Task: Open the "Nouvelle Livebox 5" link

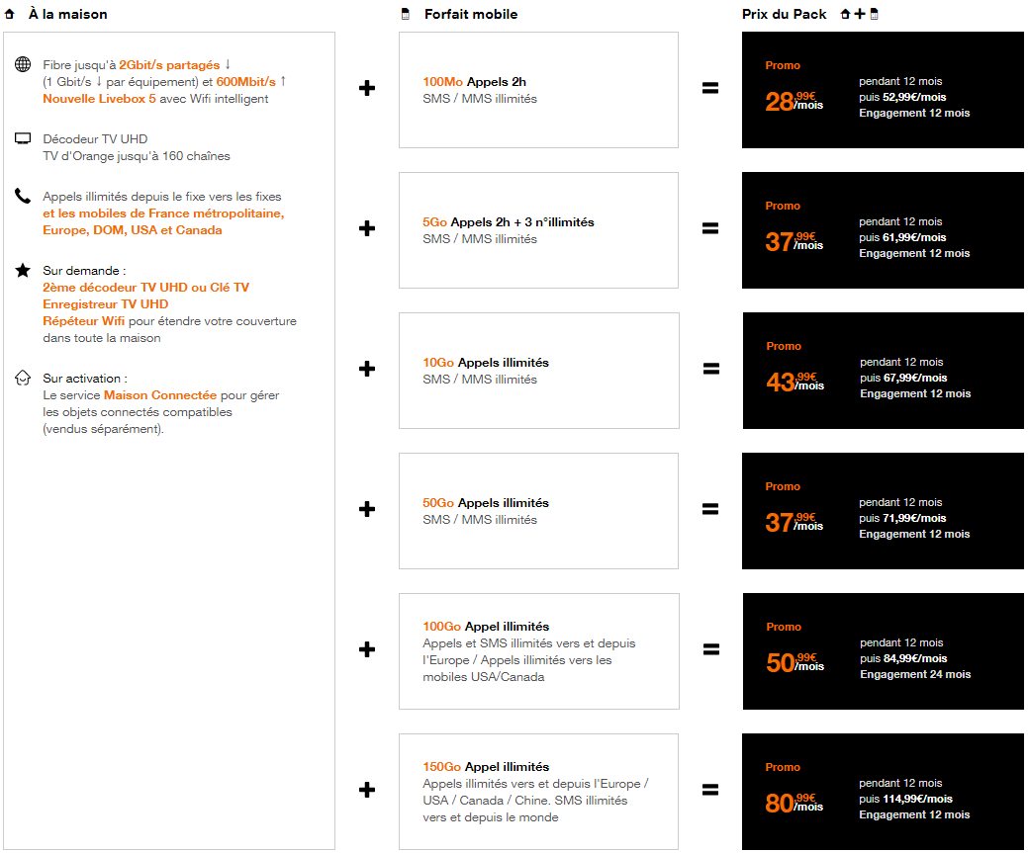Action: pyautogui.click(x=99, y=99)
